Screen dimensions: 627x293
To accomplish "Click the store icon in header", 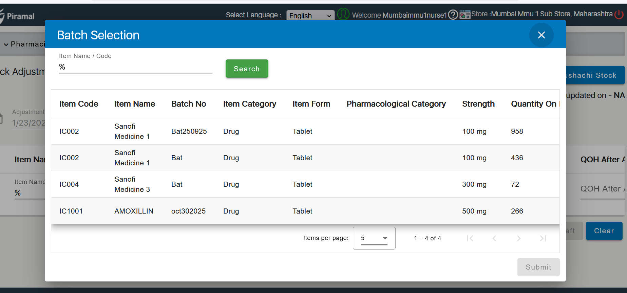I will [x=464, y=15].
